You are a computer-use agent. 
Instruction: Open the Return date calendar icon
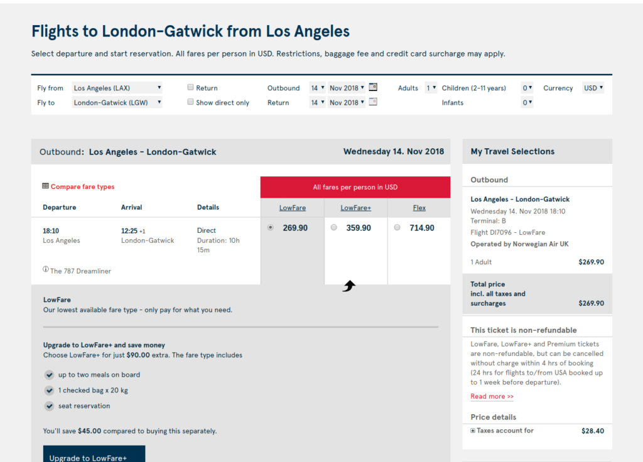[x=373, y=102]
